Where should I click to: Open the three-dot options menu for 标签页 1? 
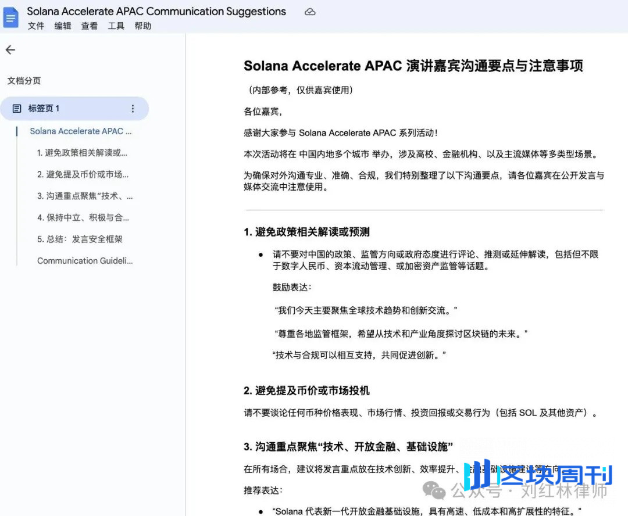point(133,108)
